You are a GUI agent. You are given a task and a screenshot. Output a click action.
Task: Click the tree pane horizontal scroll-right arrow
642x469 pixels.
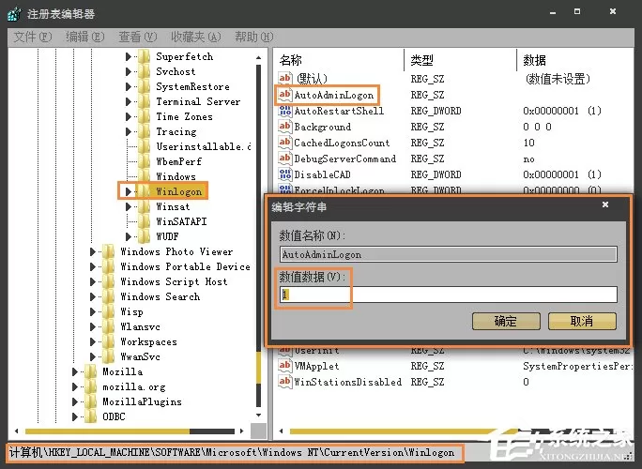[242, 431]
